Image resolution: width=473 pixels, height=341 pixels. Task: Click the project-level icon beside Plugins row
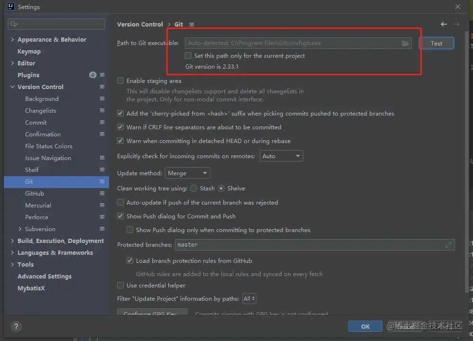(x=102, y=75)
